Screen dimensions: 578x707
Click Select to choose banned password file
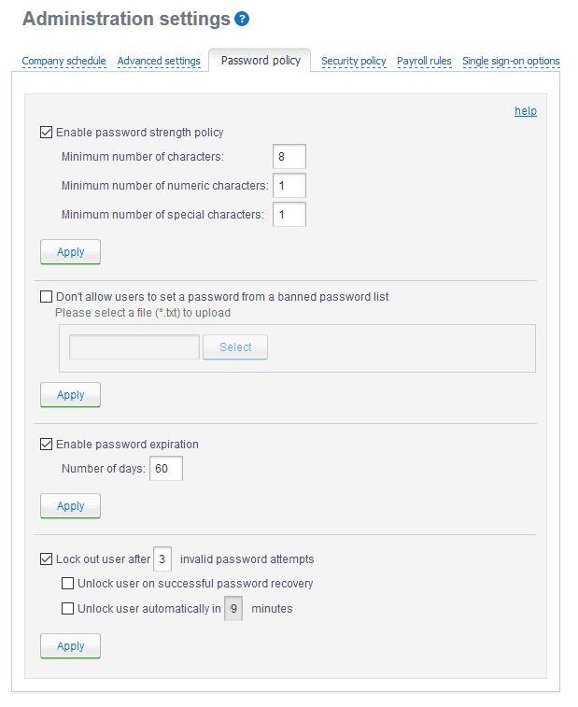pos(235,347)
